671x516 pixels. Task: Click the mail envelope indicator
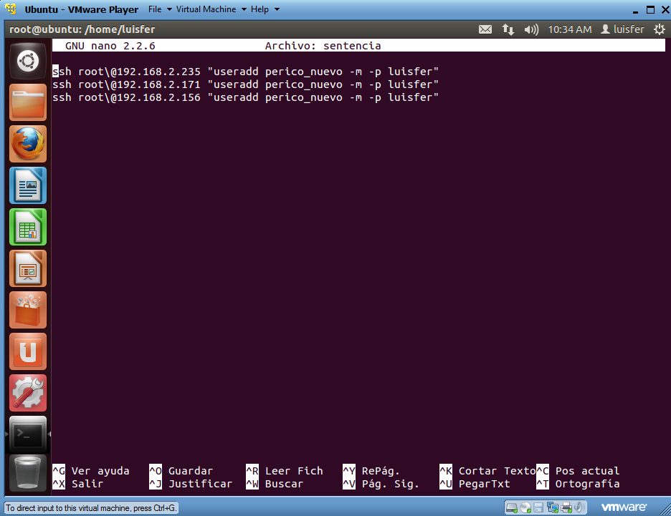(485, 29)
